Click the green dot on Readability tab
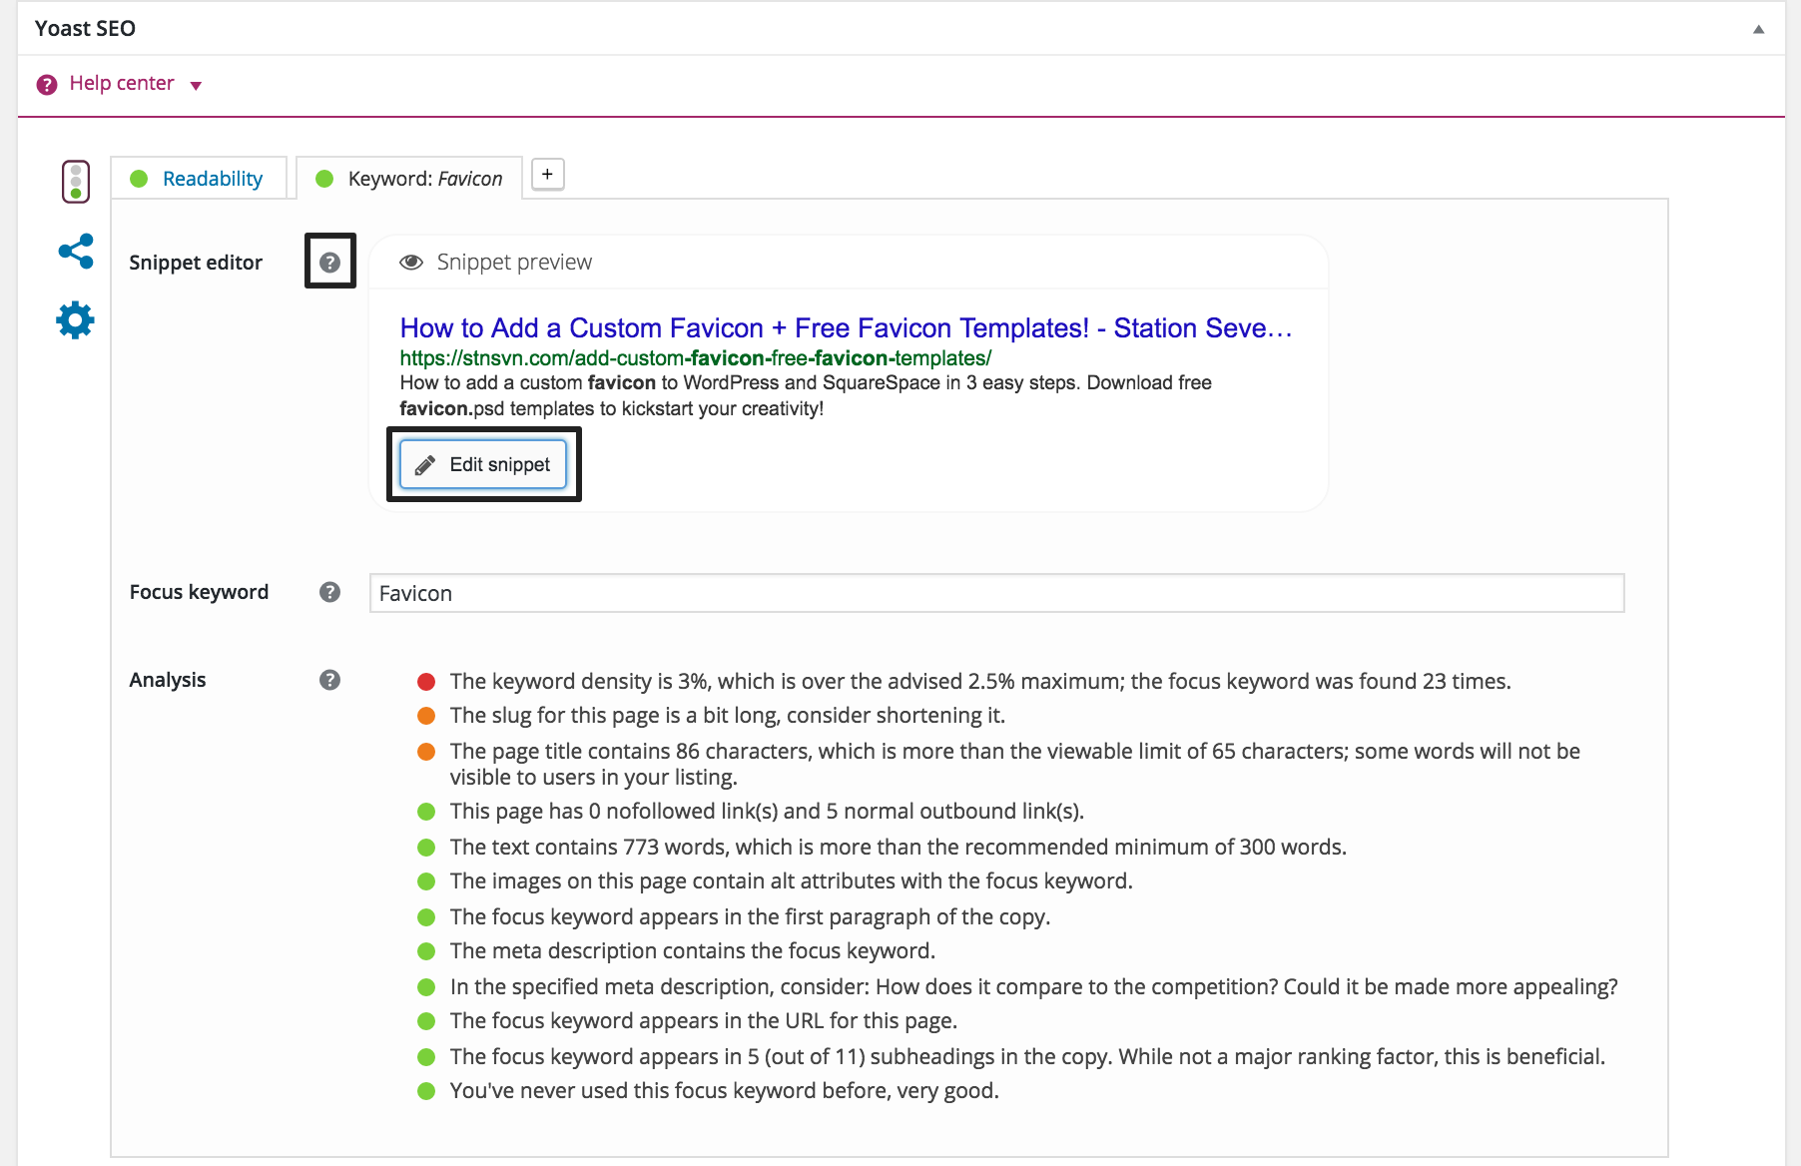The height and width of the screenshot is (1166, 1801). point(140,179)
